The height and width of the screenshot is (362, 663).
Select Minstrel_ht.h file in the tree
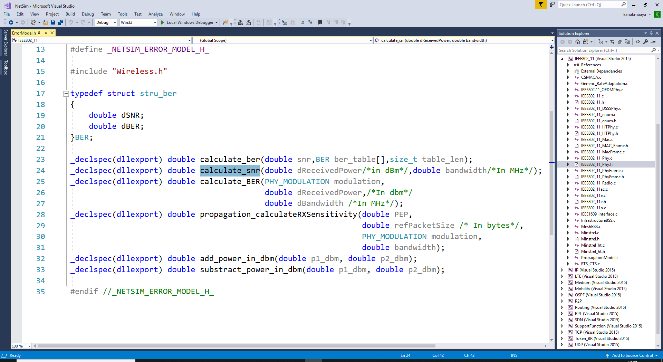point(593,251)
